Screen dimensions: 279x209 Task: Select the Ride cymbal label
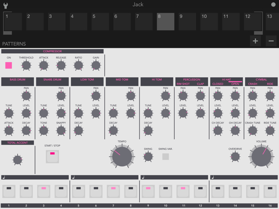pyautogui.click(x=270, y=84)
